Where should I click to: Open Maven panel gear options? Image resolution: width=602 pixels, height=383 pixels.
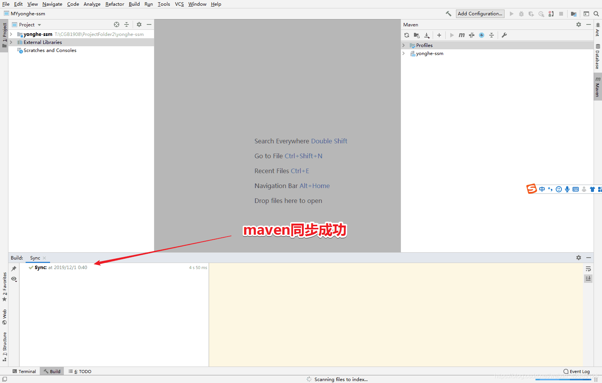(579, 24)
